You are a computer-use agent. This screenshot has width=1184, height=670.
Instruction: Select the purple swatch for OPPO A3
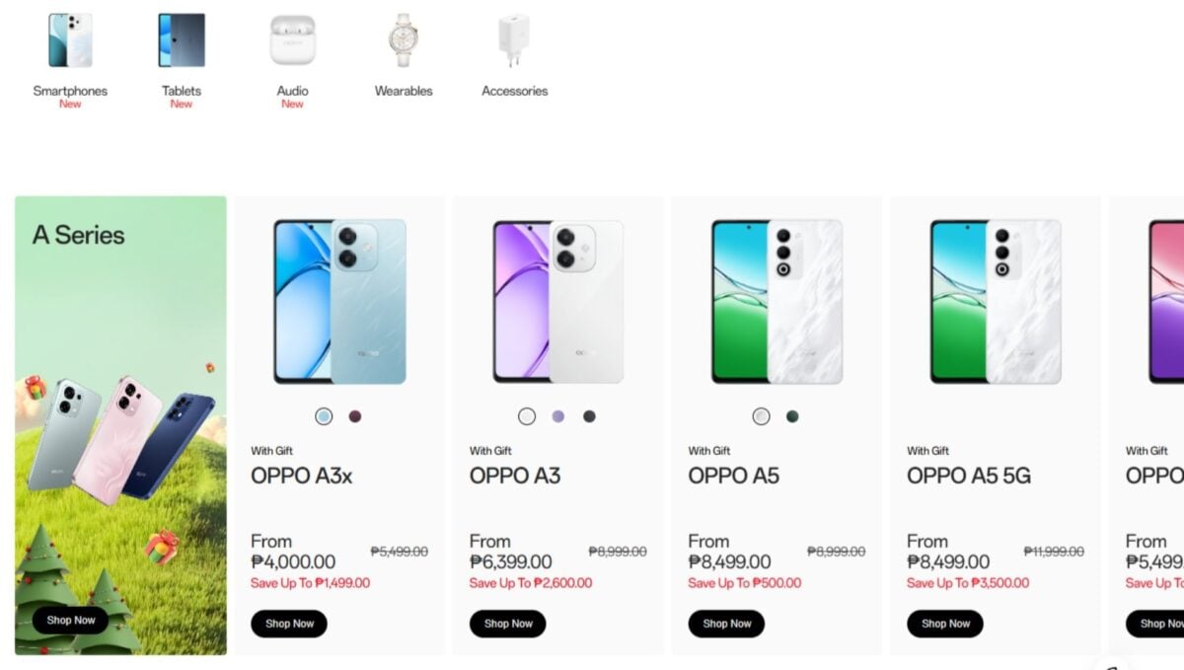558,416
